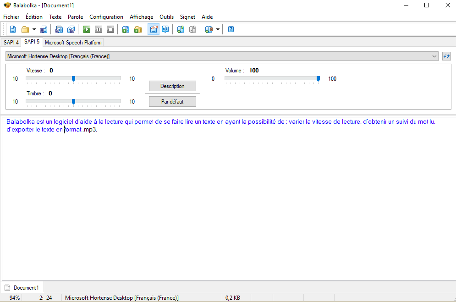Click the Volume slider handle

pos(318,78)
